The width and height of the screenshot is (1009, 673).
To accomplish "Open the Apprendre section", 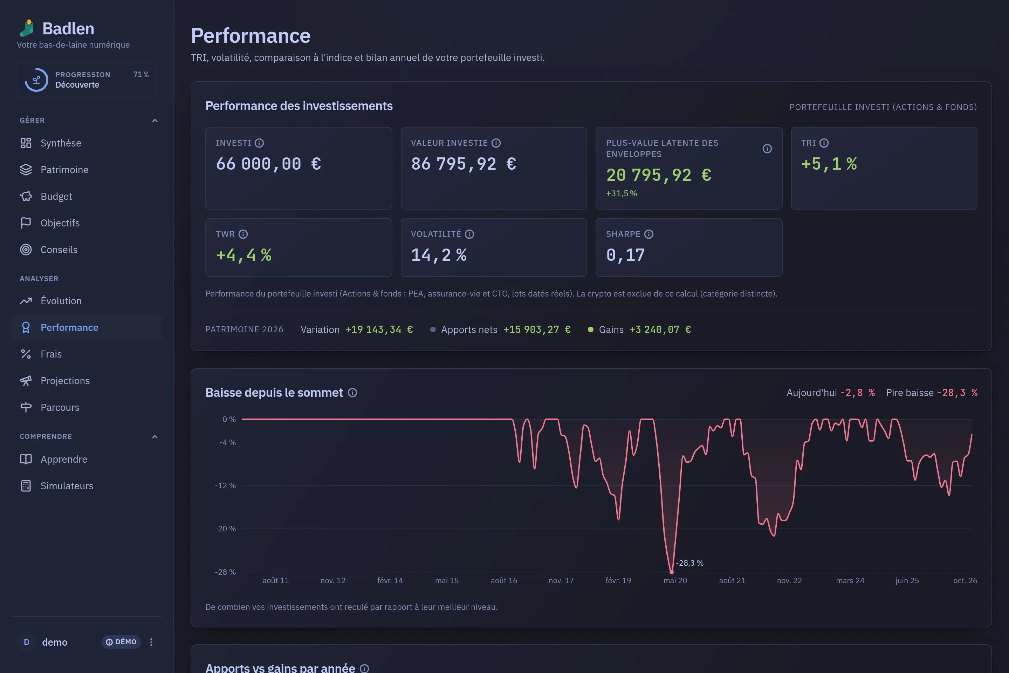I will coord(87,459).
